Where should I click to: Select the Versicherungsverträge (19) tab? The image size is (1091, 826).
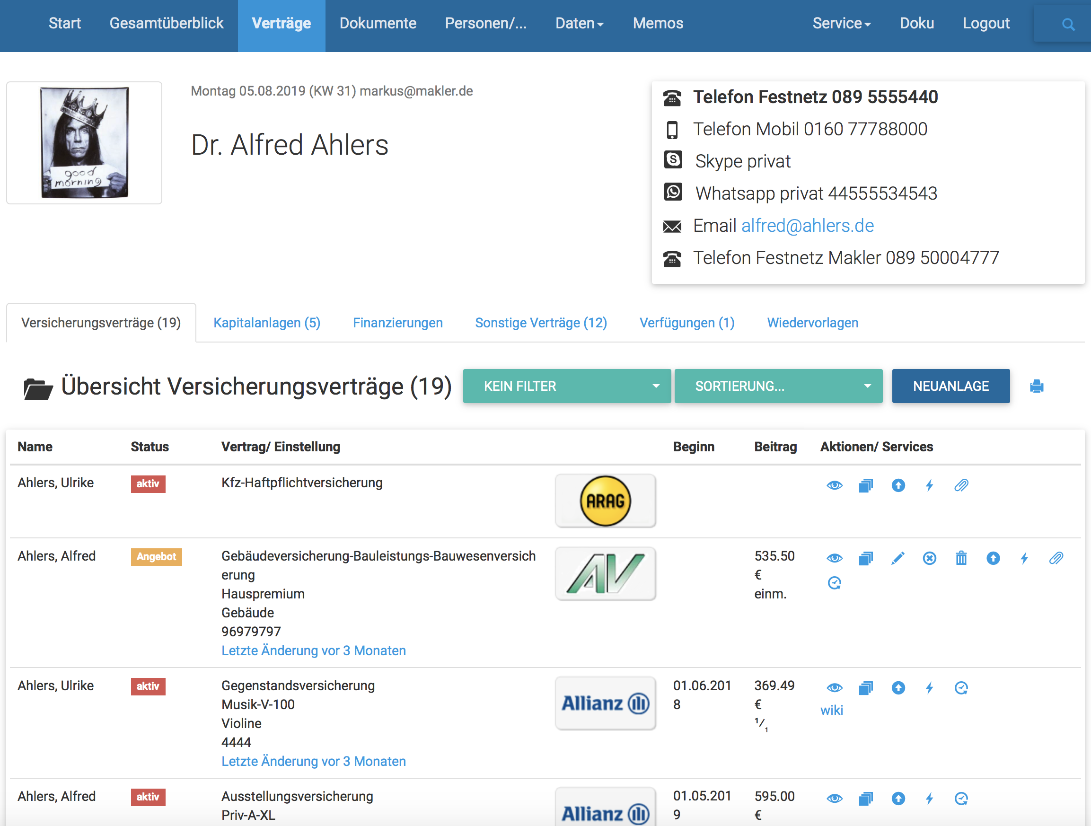[101, 323]
